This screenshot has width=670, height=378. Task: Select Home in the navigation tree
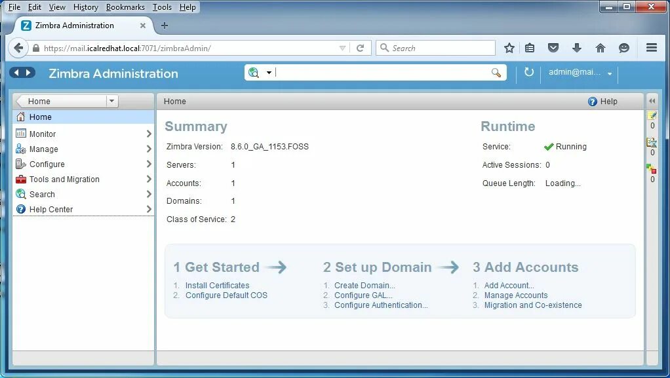(83, 117)
